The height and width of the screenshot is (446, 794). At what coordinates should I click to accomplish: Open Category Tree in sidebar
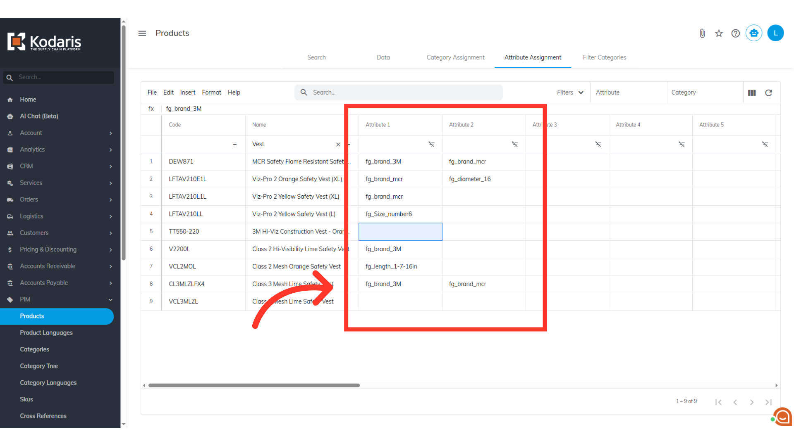39,366
